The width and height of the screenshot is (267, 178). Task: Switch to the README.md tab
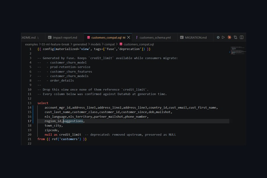(30, 37)
